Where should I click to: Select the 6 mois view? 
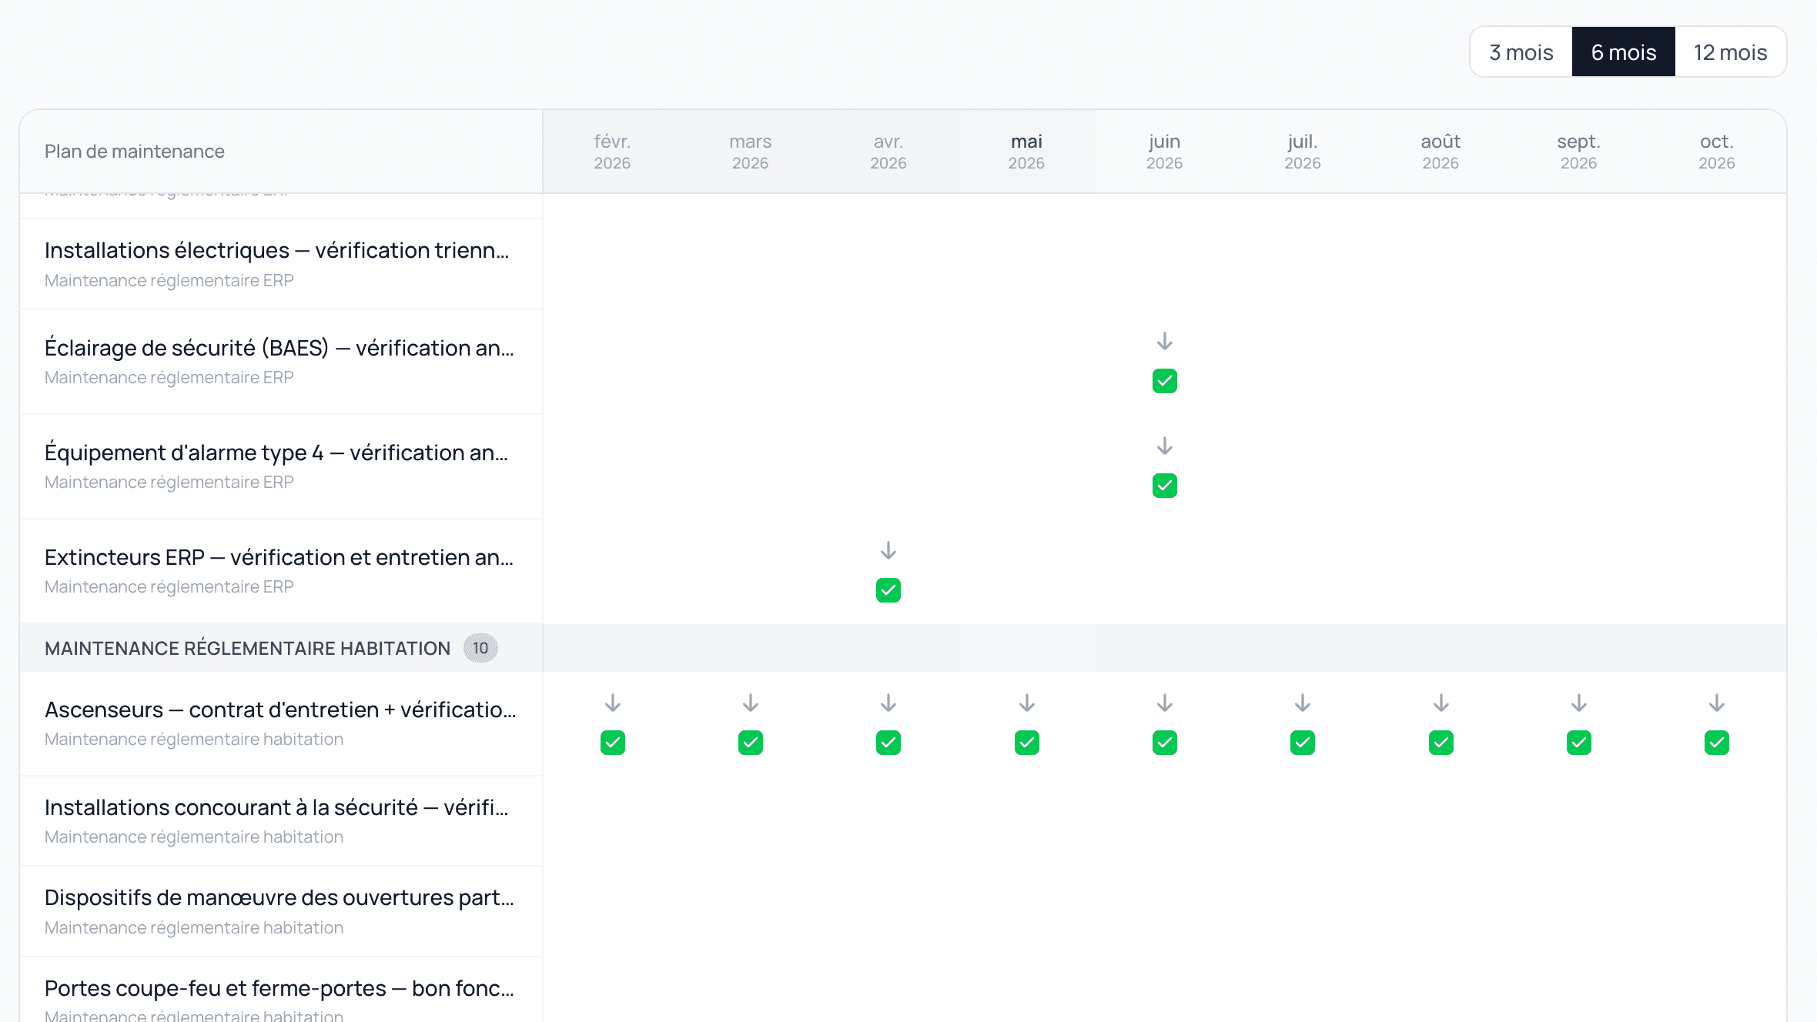[x=1623, y=52]
